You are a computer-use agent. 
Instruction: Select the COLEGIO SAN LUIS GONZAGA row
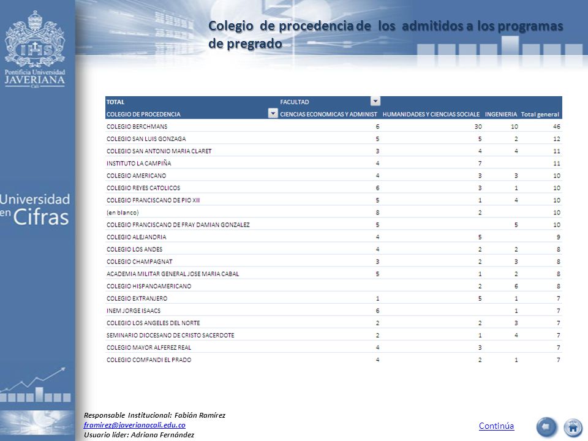pos(333,139)
